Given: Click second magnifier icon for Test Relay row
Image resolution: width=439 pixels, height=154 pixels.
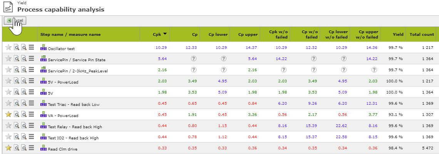Looking at the screenshot, I should tap(24, 126).
